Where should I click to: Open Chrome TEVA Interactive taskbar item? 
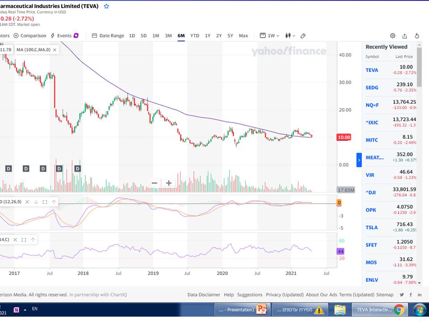tap(379, 309)
